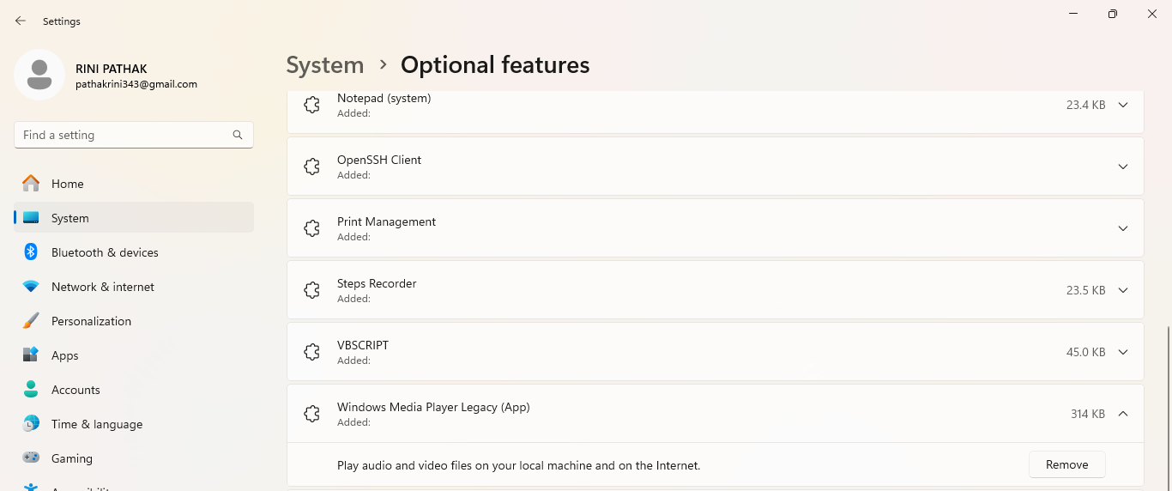Go to the Home menu item
The image size is (1172, 491).
(67, 184)
